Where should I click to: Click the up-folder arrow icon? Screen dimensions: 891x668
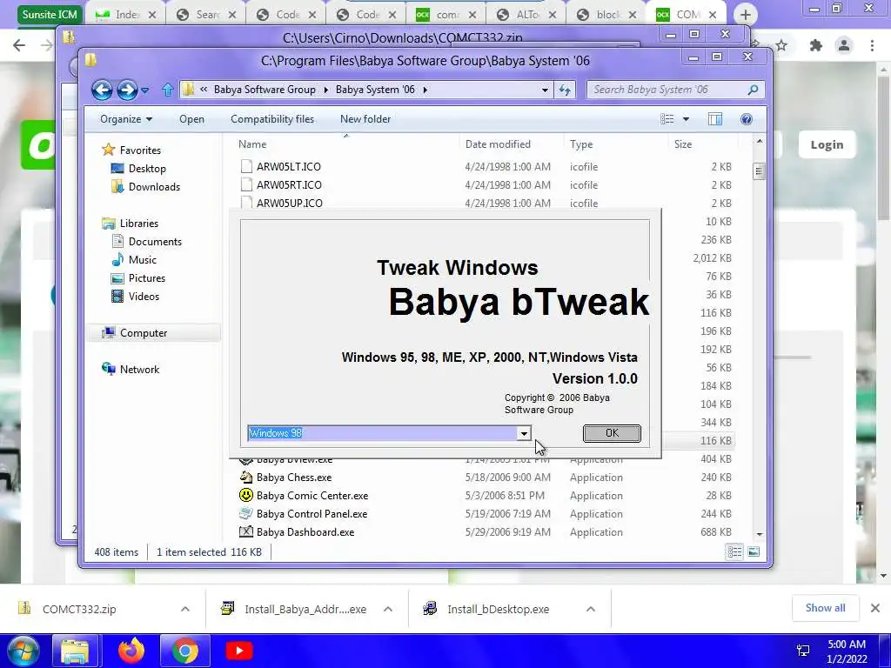pyautogui.click(x=167, y=90)
